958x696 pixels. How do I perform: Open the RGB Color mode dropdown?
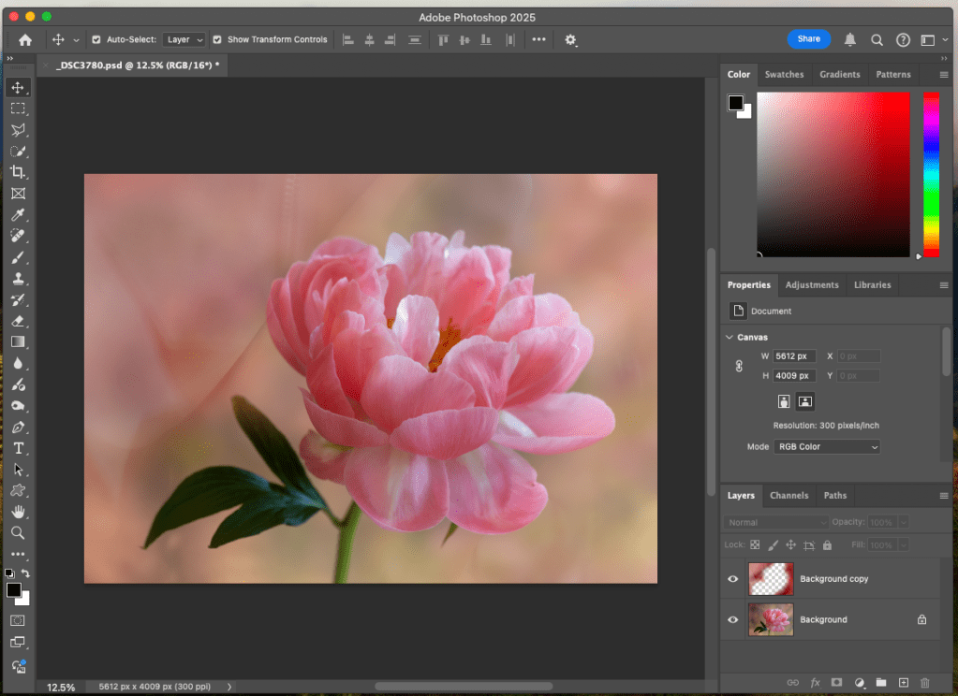pyautogui.click(x=827, y=447)
